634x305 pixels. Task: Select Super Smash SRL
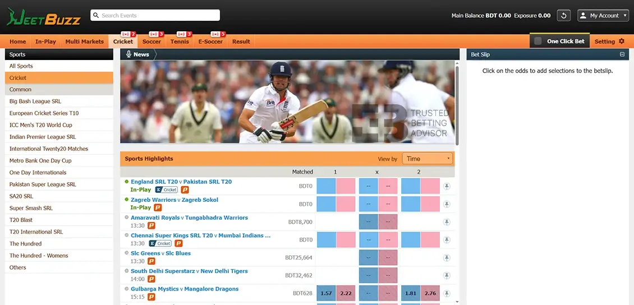(x=59, y=208)
